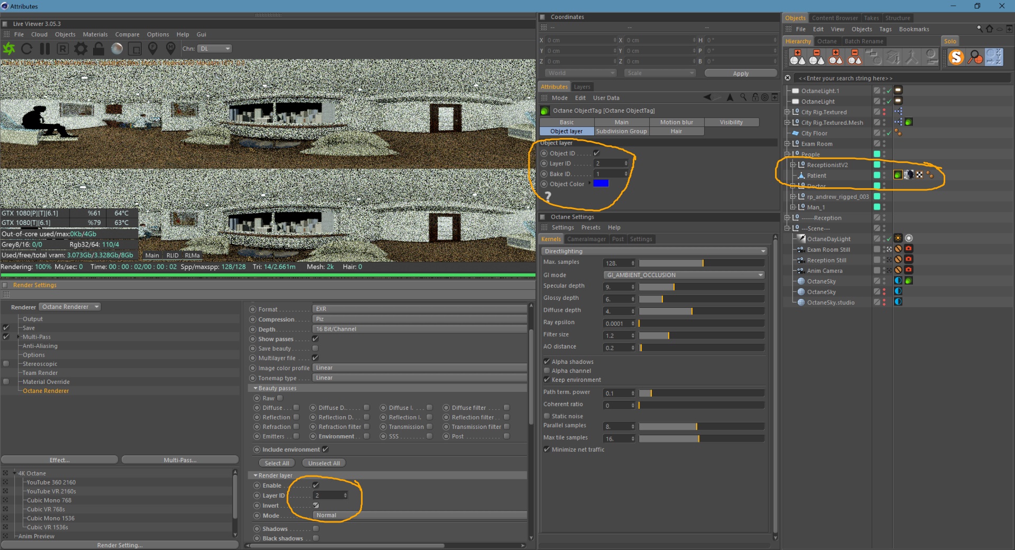Toggle Include environment checkbox

(325, 449)
